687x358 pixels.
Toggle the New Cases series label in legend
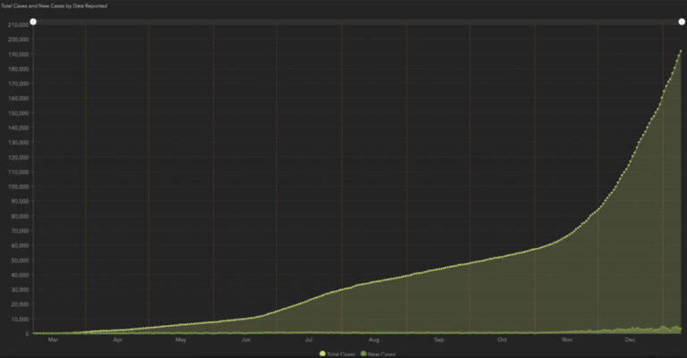coord(382,354)
